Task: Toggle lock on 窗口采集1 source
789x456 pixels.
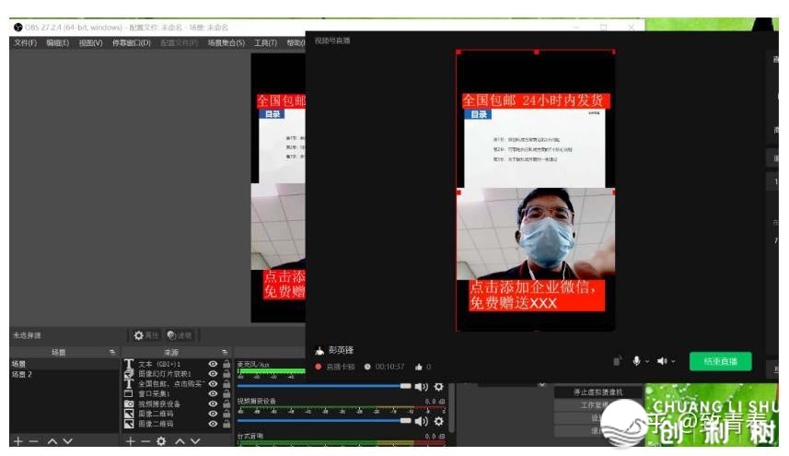Action: (226, 393)
